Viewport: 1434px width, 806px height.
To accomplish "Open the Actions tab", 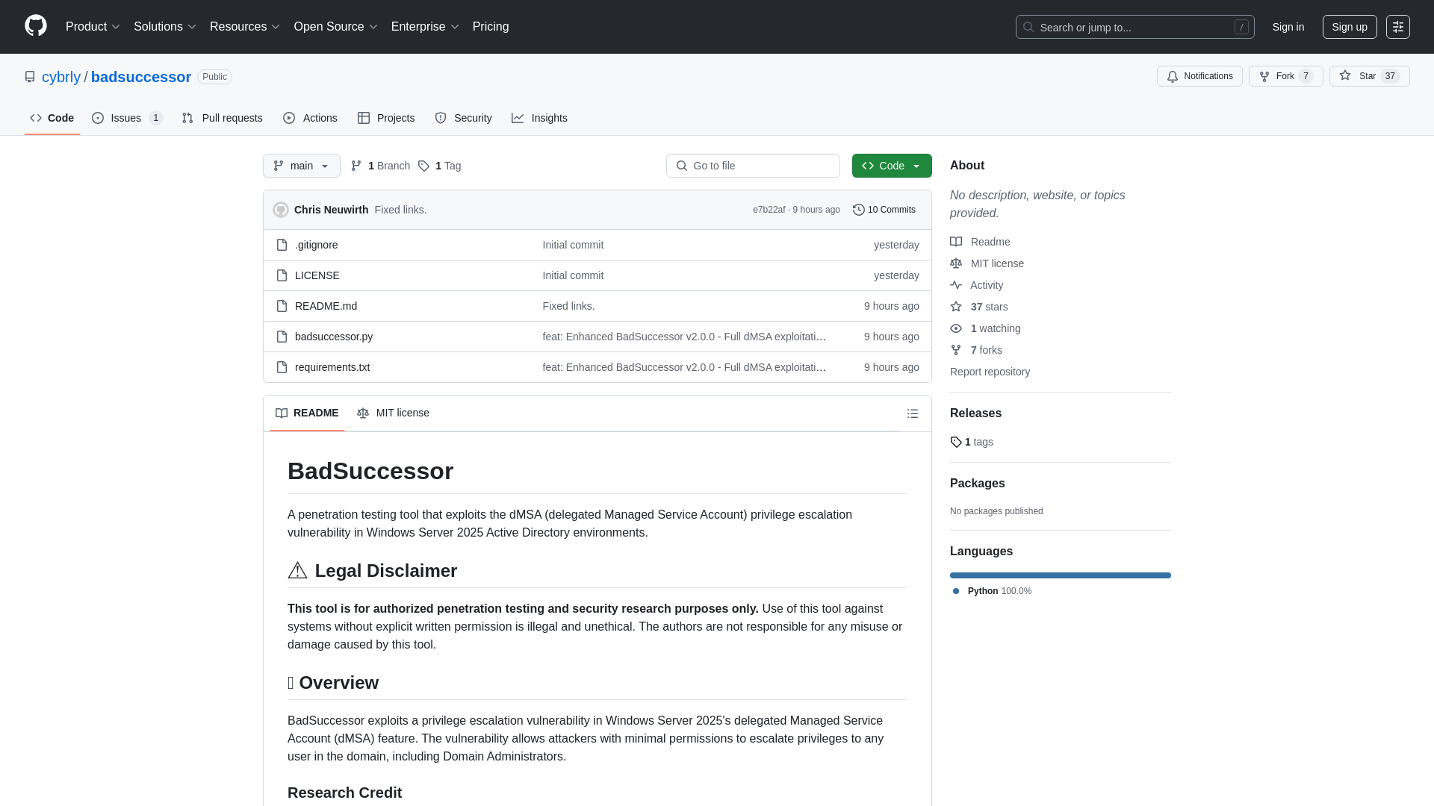I will pyautogui.click(x=310, y=118).
